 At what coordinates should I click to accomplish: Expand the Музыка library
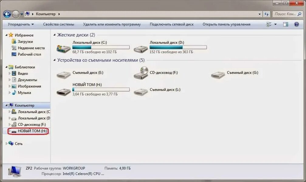9,93
